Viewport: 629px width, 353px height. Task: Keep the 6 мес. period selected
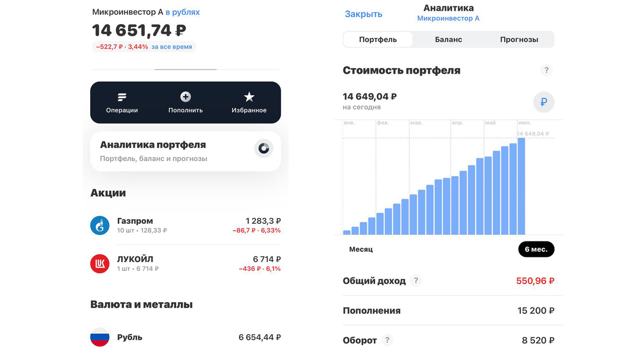click(536, 249)
